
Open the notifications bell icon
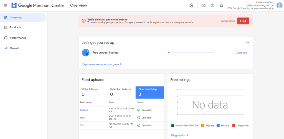pyautogui.click(x=221, y=6)
